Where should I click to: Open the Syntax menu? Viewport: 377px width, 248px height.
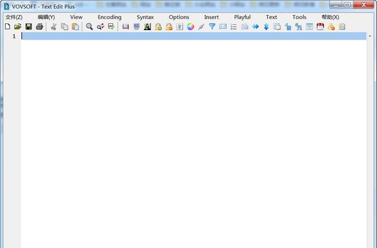point(145,17)
